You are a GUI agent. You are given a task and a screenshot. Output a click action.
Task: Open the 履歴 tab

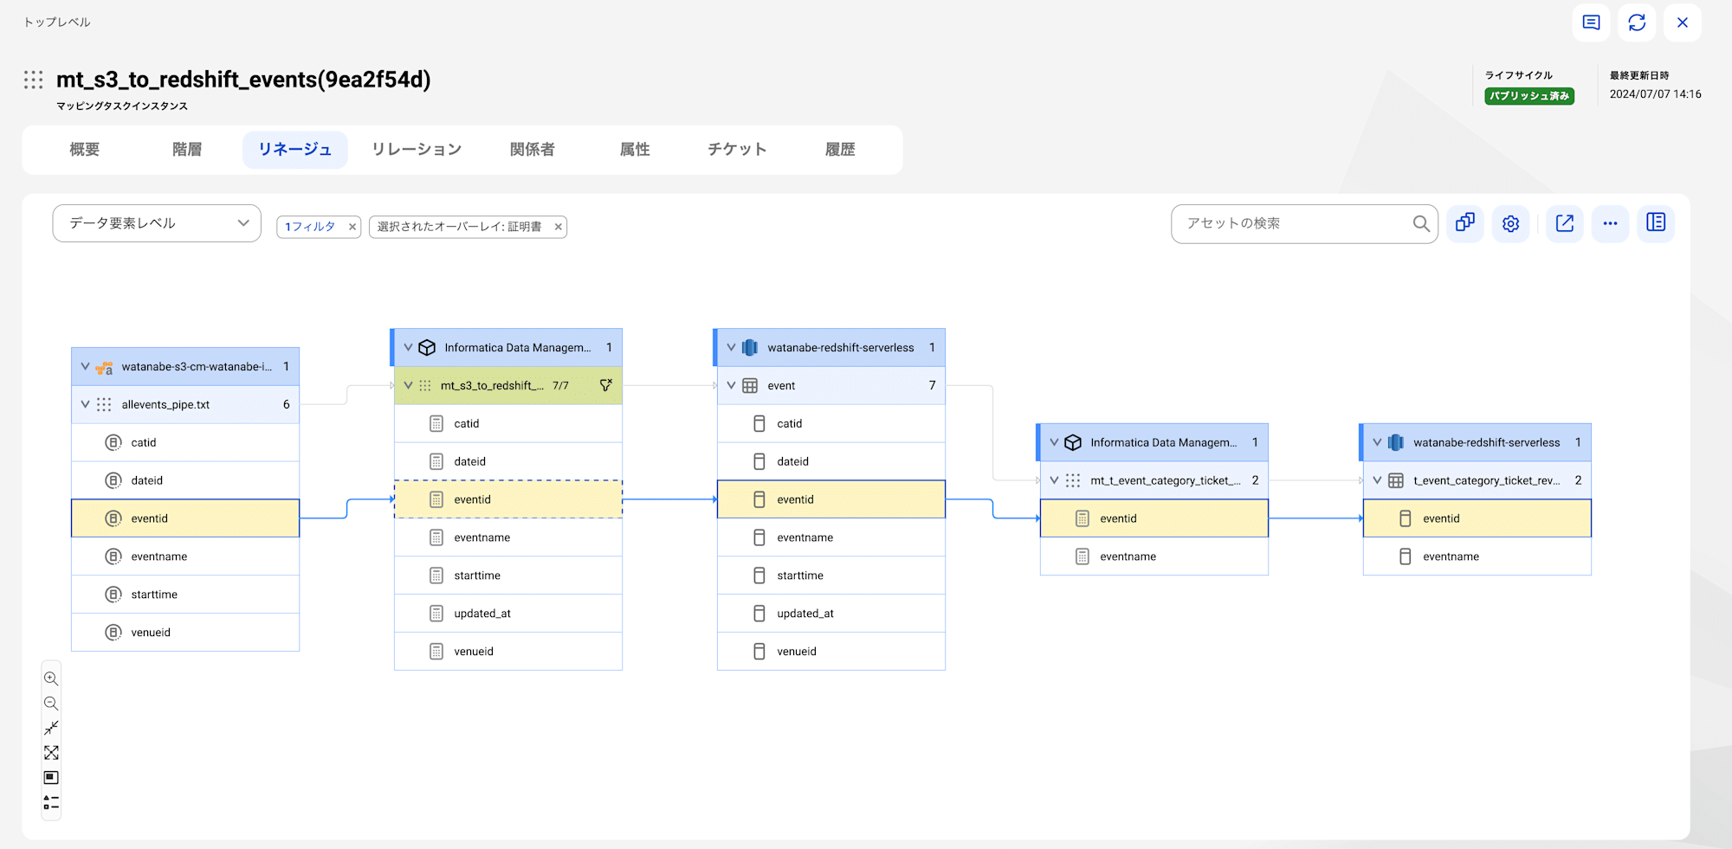point(840,150)
